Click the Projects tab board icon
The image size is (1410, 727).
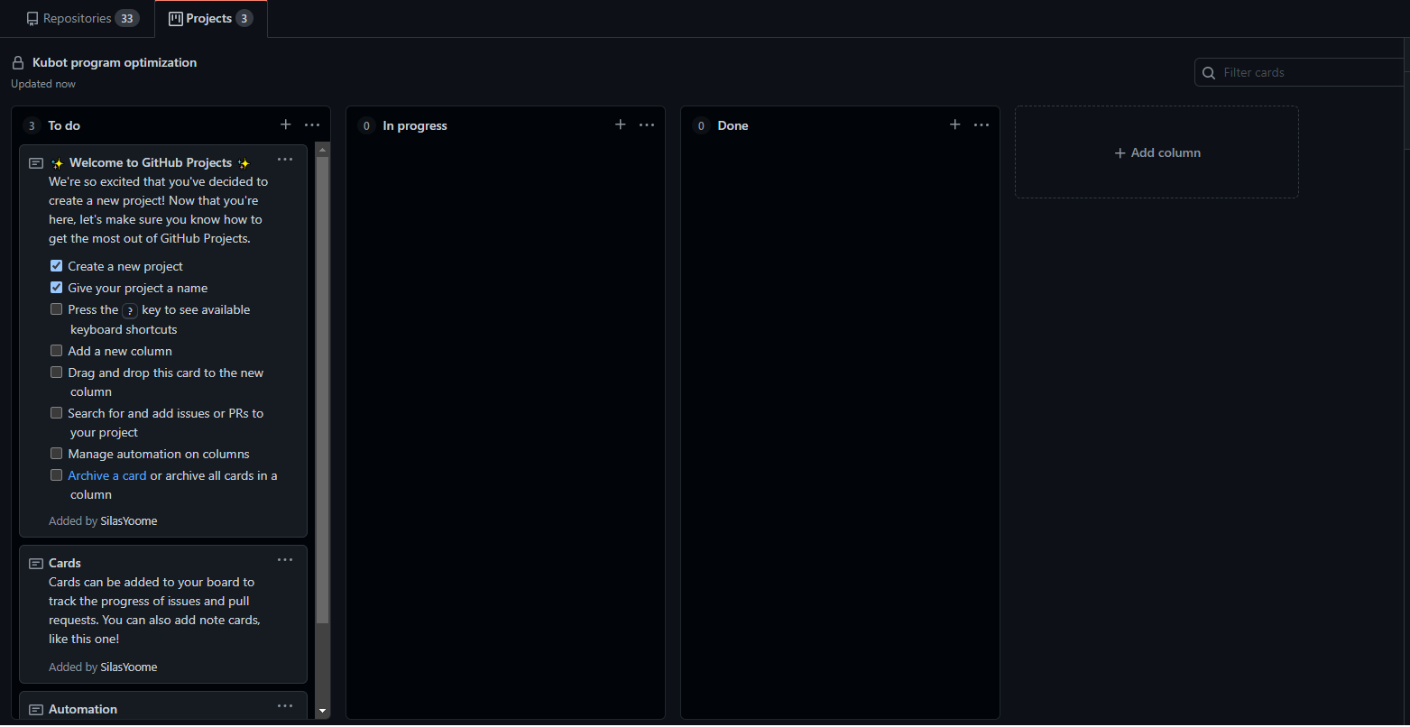point(176,18)
